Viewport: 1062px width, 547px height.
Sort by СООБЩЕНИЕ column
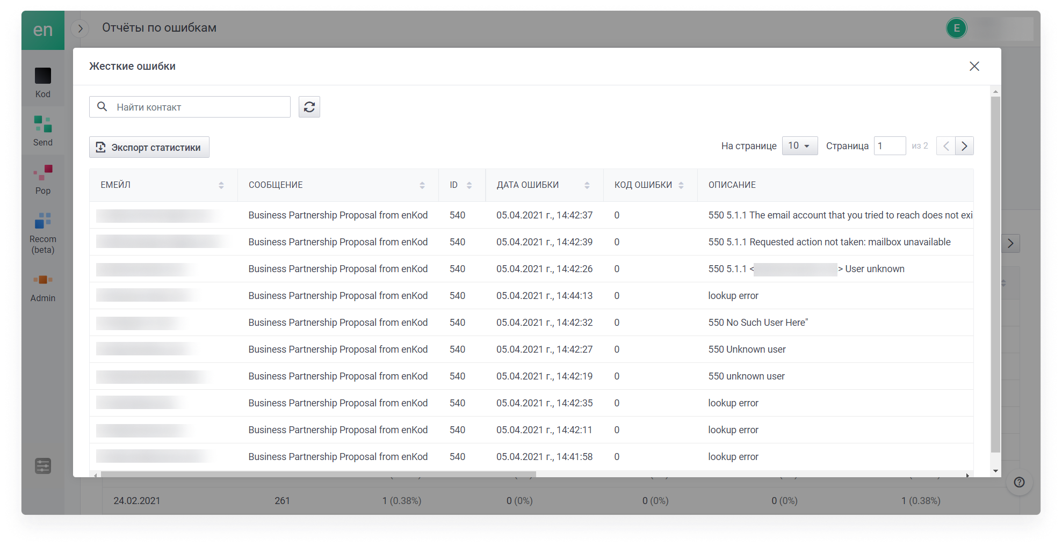tap(422, 185)
